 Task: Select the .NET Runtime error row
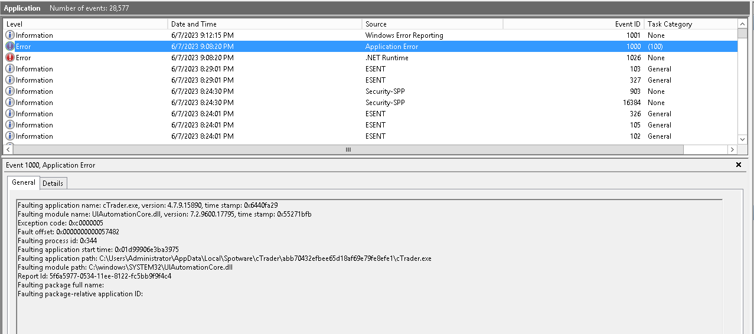point(371,58)
